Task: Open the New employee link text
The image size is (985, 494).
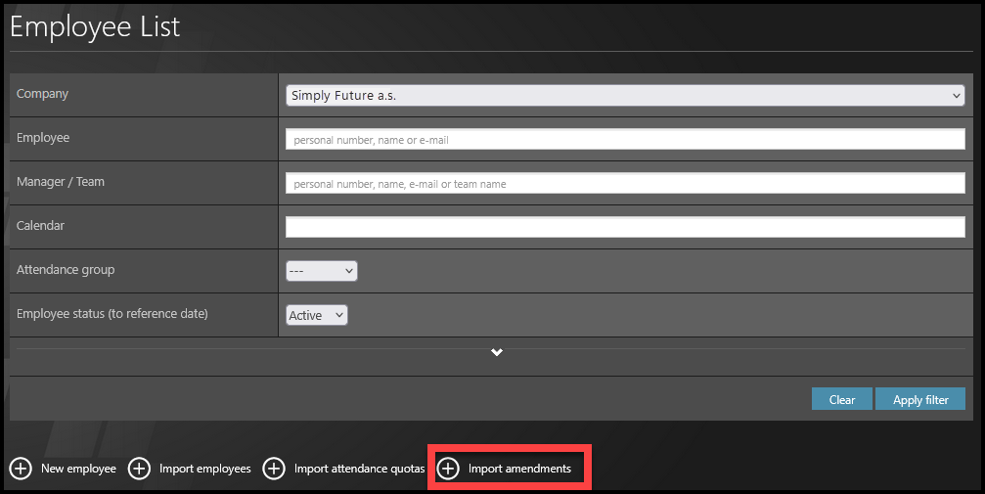Action: [x=78, y=470]
